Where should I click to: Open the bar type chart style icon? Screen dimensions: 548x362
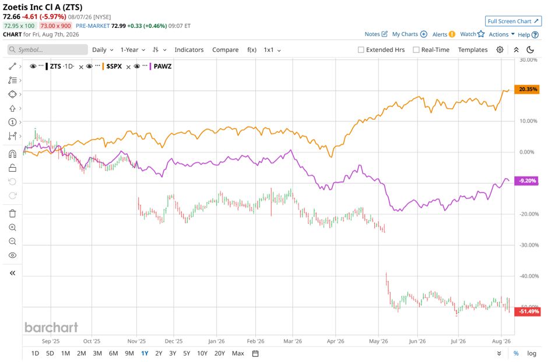click(x=156, y=49)
